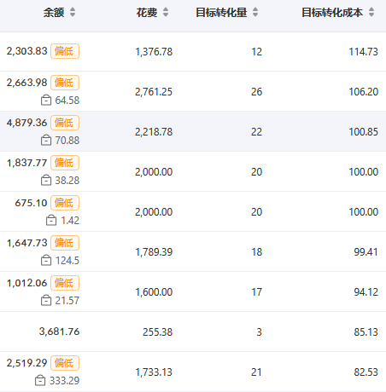Click the 目标转化成本 header label
386x392 pixels.
[x=332, y=13]
